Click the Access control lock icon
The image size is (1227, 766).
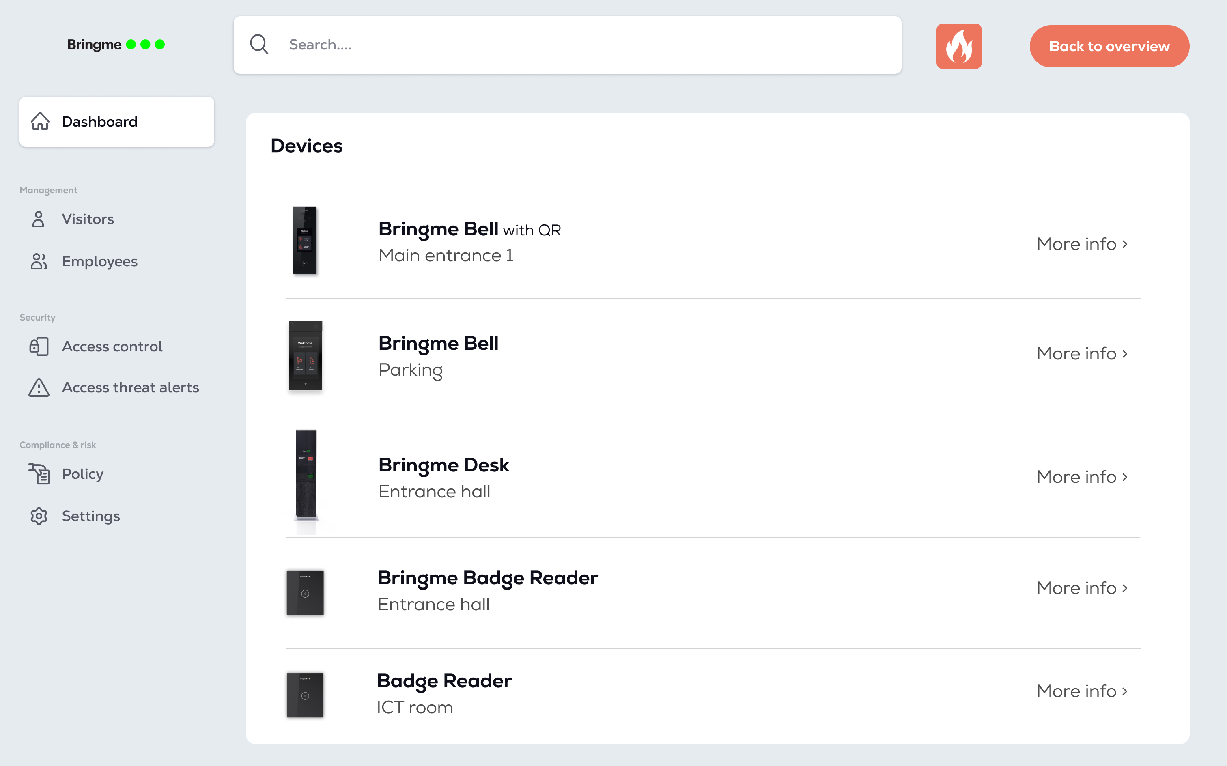pos(39,346)
